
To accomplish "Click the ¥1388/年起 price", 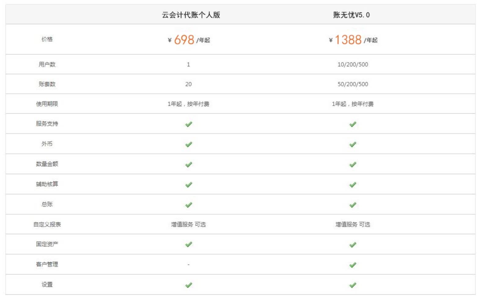I will coord(353,40).
